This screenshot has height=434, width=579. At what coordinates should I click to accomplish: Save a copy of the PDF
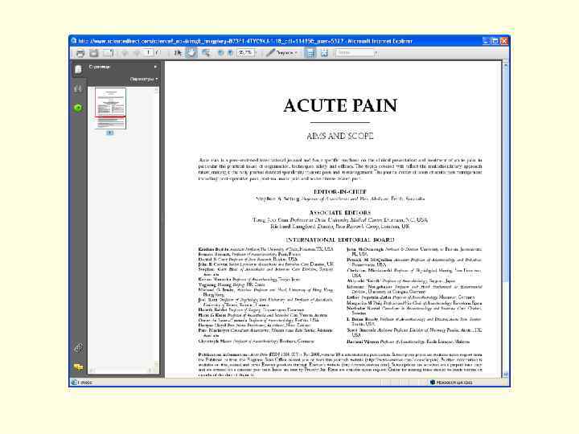coord(94,53)
